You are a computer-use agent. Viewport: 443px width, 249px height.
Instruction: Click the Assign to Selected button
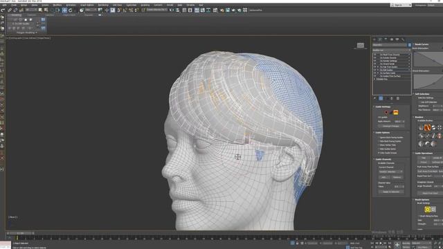pos(391,192)
